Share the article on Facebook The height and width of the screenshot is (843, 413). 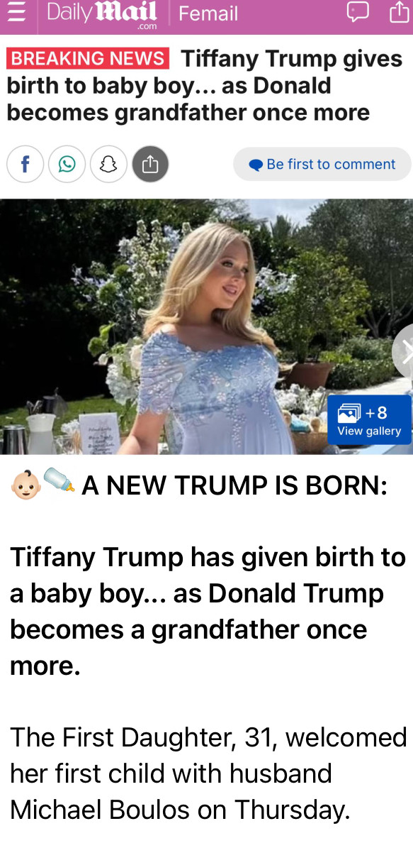click(25, 164)
